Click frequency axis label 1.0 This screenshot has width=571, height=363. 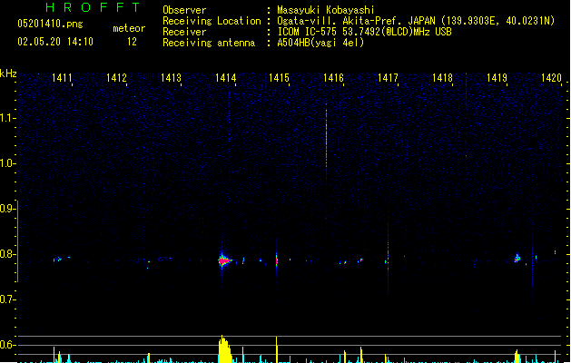(7, 163)
